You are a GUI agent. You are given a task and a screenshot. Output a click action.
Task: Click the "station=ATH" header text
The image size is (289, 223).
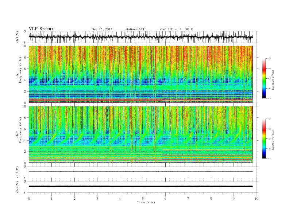135,29
